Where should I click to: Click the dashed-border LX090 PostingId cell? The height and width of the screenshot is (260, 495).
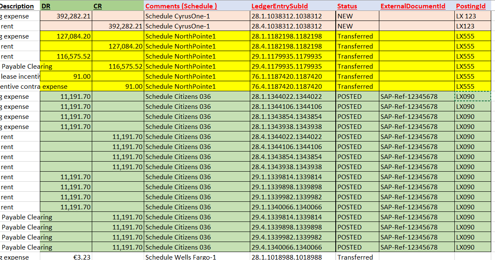coord(472,97)
